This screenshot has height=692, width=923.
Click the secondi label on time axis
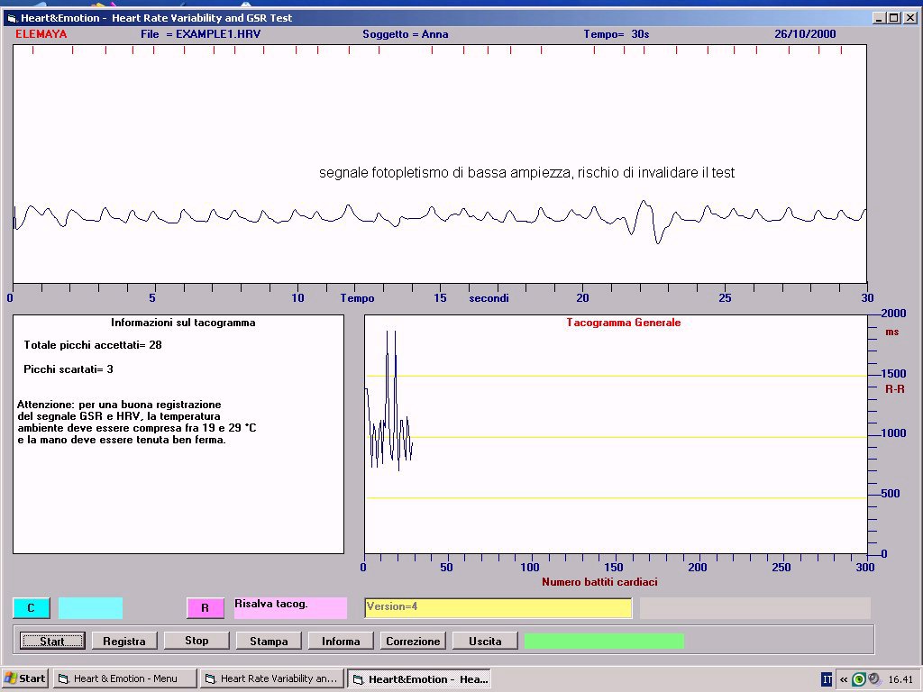(489, 298)
